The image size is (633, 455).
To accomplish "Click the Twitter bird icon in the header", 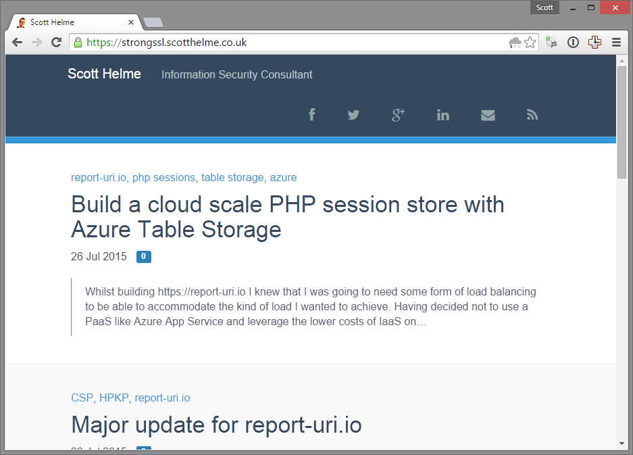I will pyautogui.click(x=353, y=114).
